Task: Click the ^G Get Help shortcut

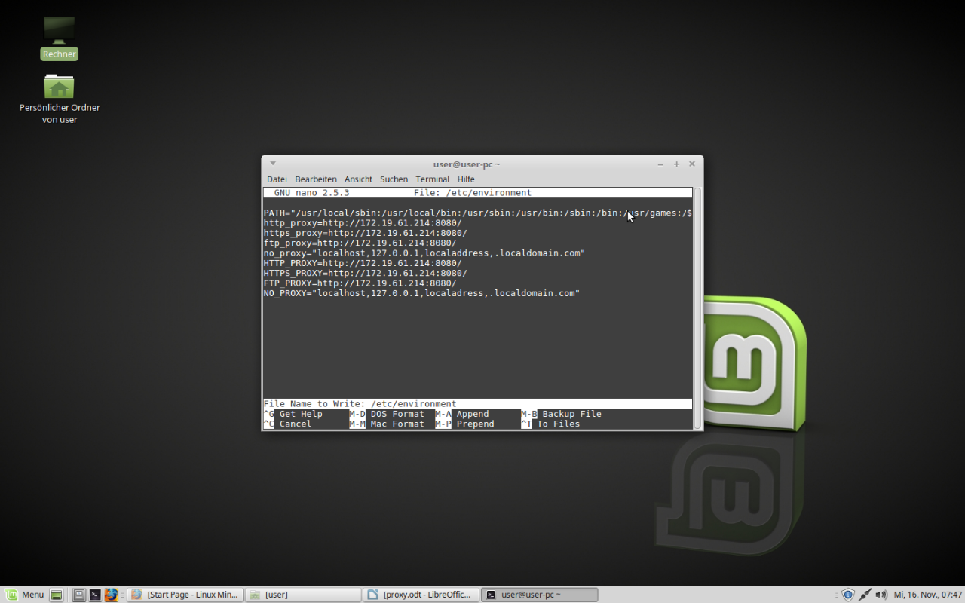Action: 293,414
